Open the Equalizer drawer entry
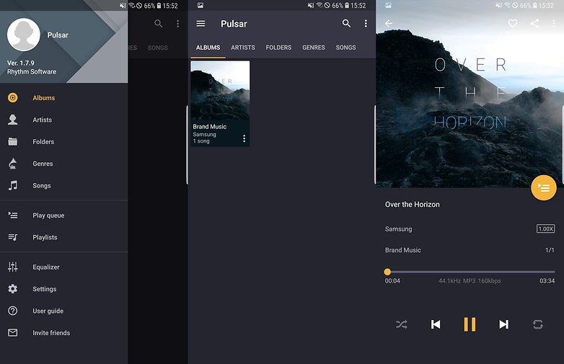The height and width of the screenshot is (364, 564). [63, 267]
